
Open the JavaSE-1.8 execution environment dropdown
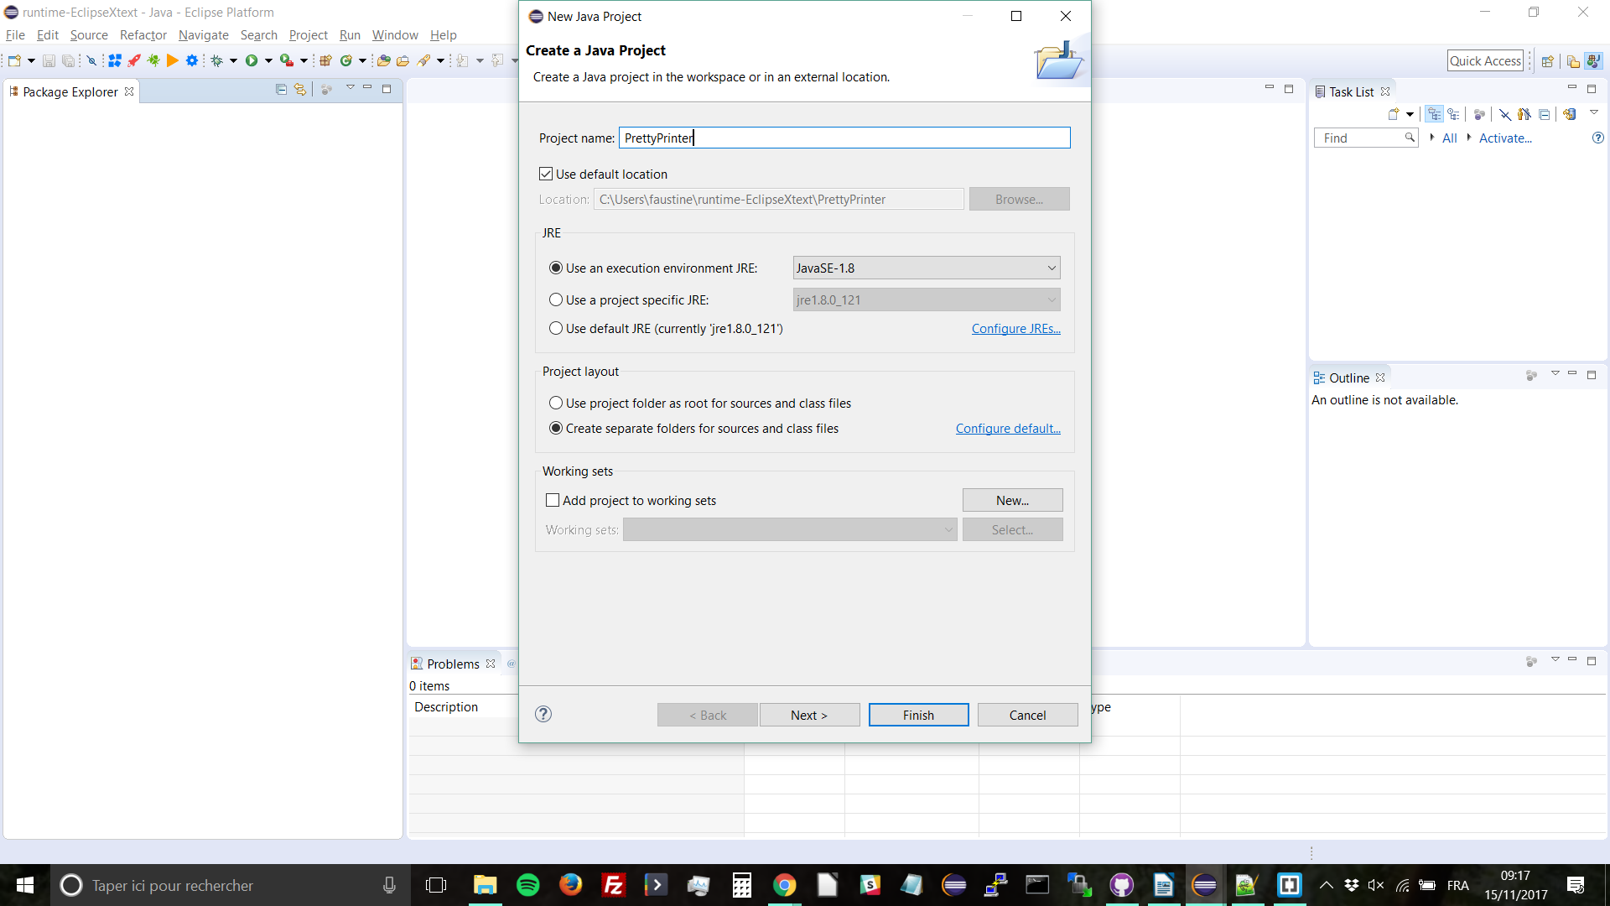926,268
